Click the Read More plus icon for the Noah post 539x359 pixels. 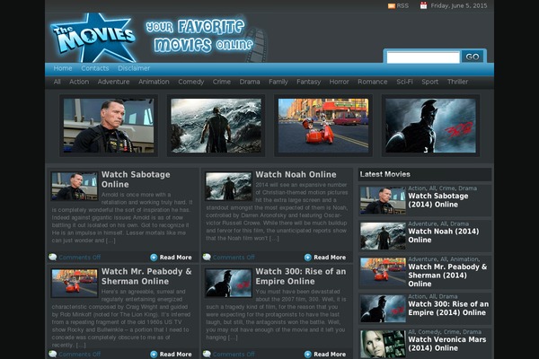(x=307, y=258)
